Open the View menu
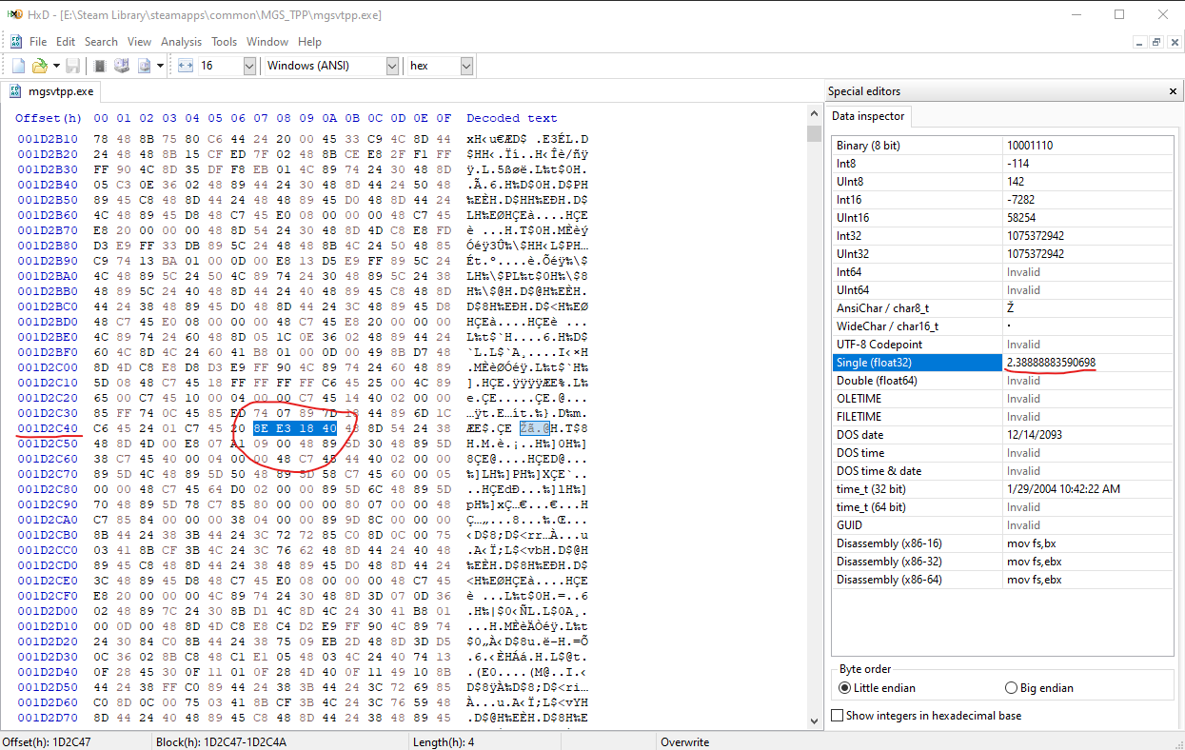Image resolution: width=1185 pixels, height=750 pixels. pos(140,42)
